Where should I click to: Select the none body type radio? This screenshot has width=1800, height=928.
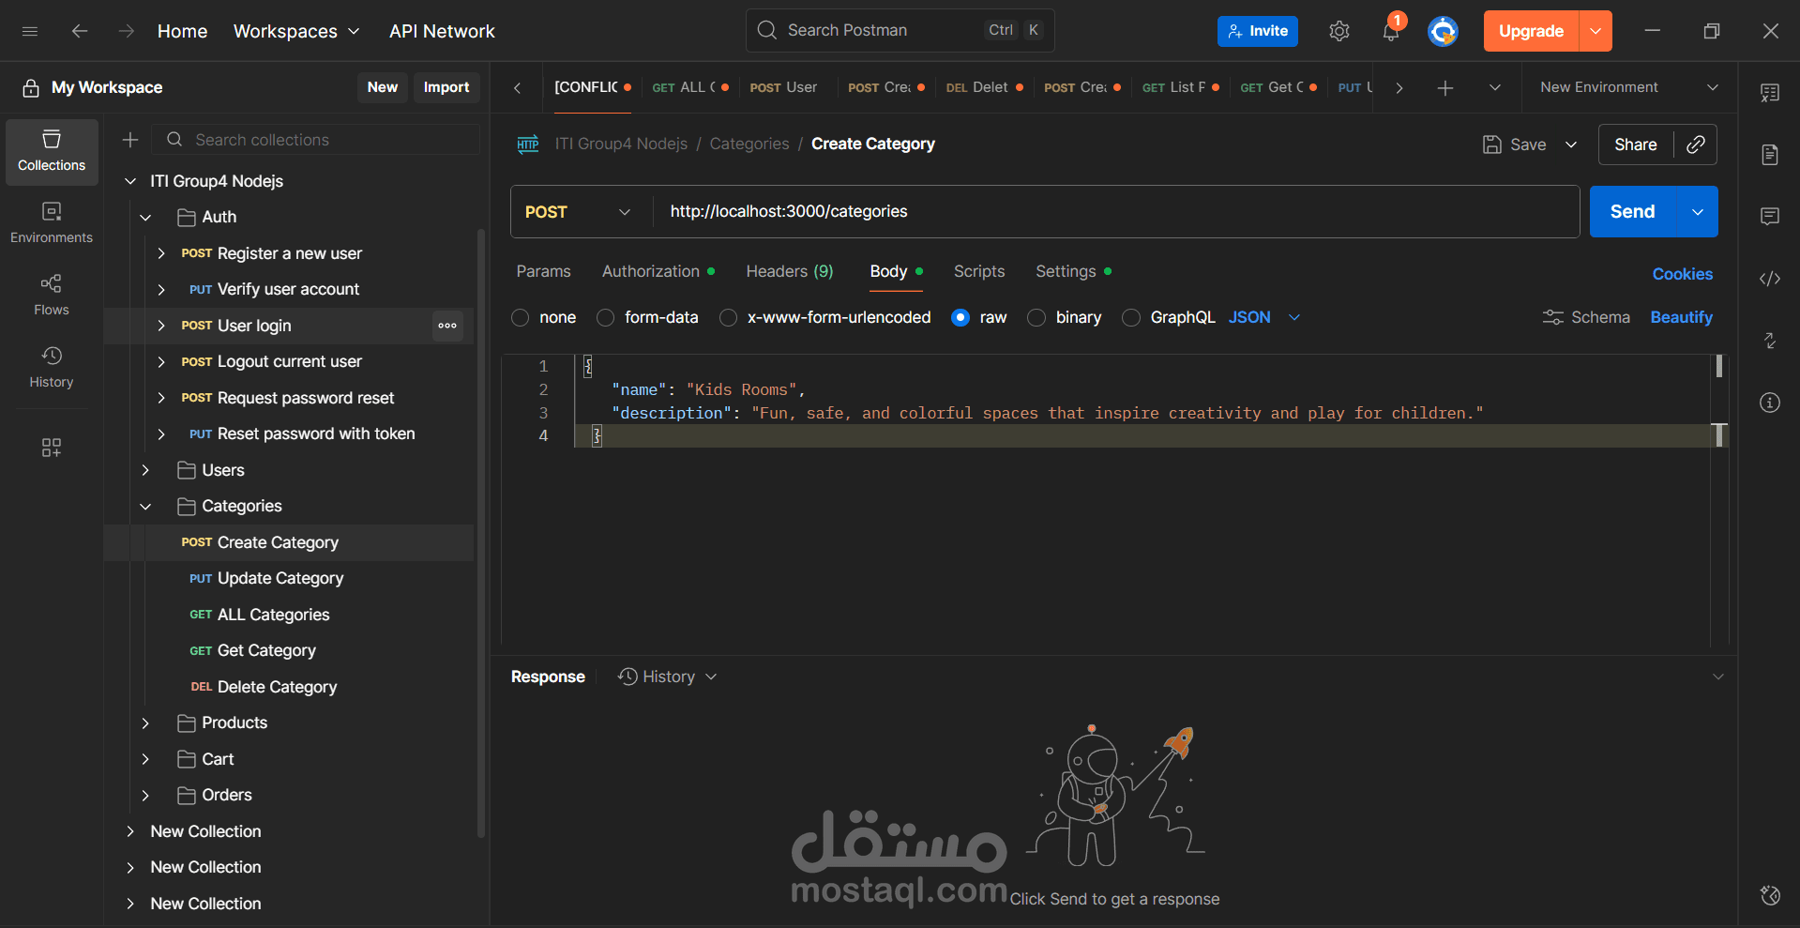(521, 318)
